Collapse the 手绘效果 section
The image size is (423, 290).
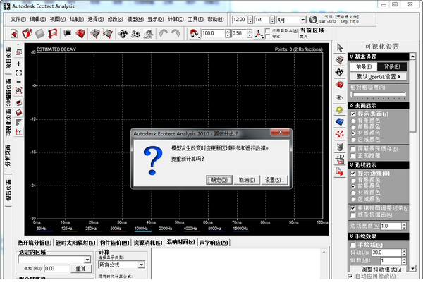pos(351,236)
